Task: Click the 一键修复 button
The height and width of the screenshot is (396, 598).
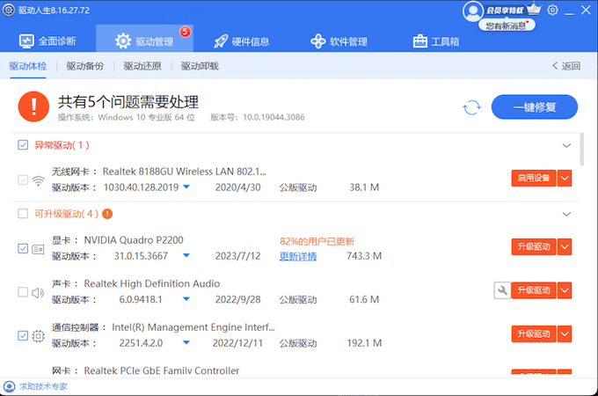Action: tap(535, 107)
